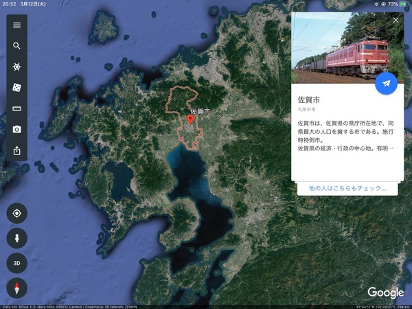
Task: Toggle the 3D view button
Action: click(x=16, y=263)
